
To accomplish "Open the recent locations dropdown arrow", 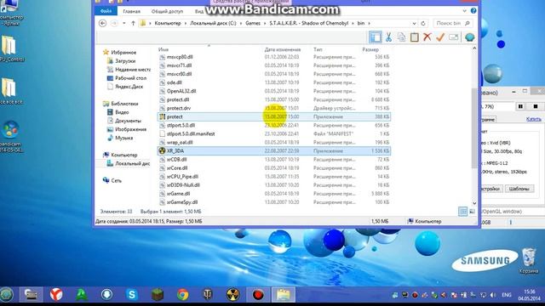I will pos(123,23).
